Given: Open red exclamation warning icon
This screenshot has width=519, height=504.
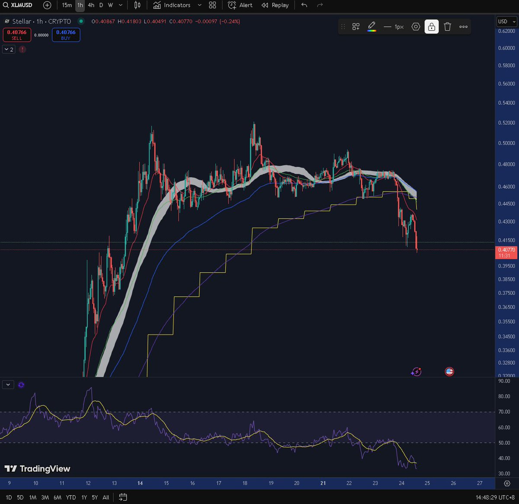Looking at the screenshot, I should [22, 49].
